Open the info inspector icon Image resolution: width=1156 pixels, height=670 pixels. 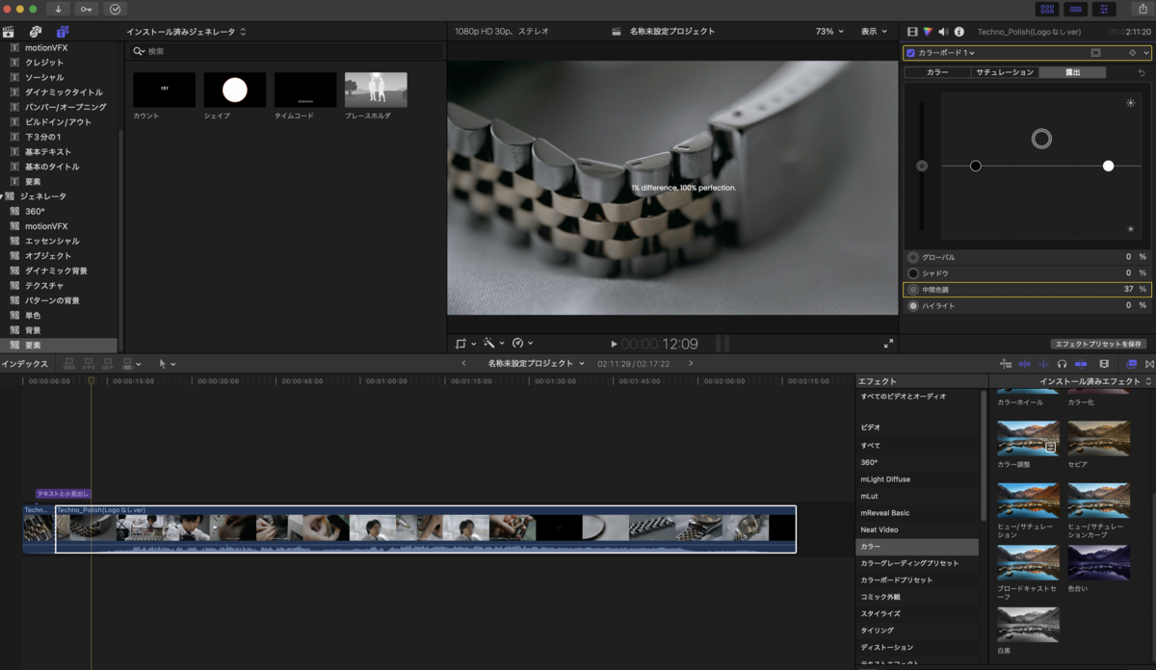(959, 32)
